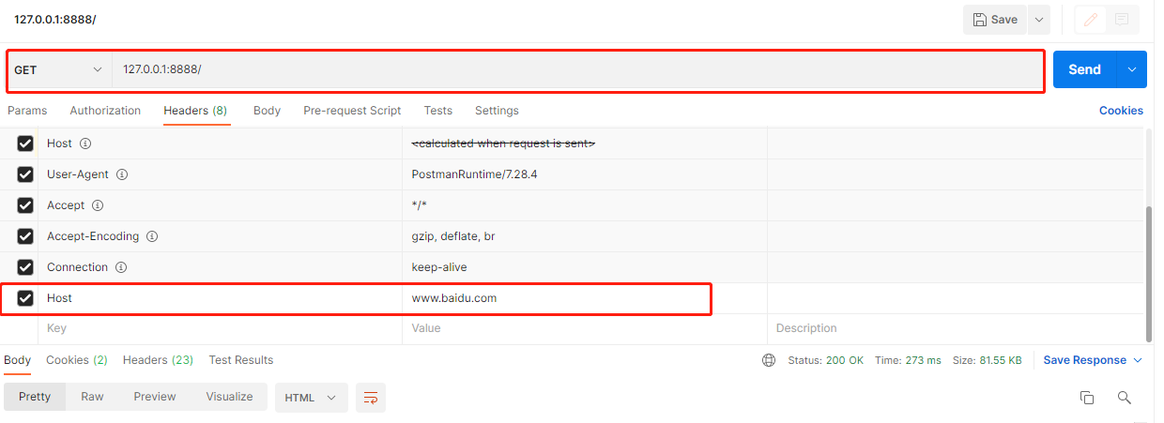This screenshot has height=423, width=1164.
Task: Open the GET method dropdown
Action: click(x=58, y=70)
